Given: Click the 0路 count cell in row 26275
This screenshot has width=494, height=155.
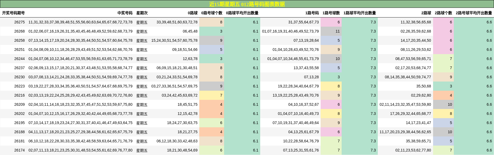Looking at the screenshot, I should click(x=212, y=22).
